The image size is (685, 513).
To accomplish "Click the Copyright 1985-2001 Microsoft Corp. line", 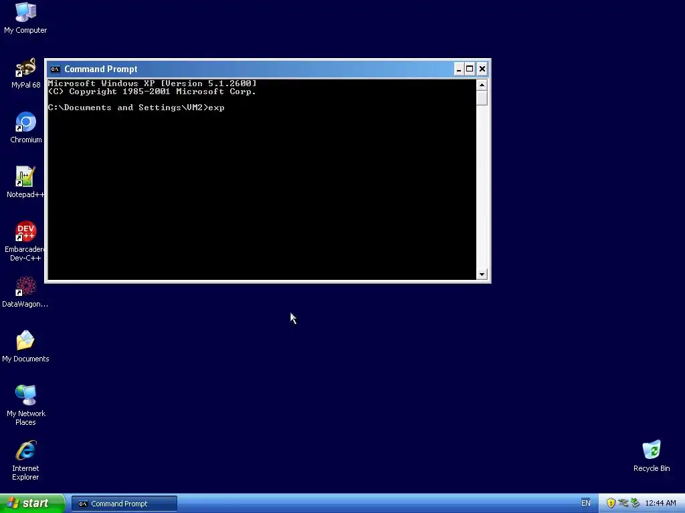I will coord(152,92).
